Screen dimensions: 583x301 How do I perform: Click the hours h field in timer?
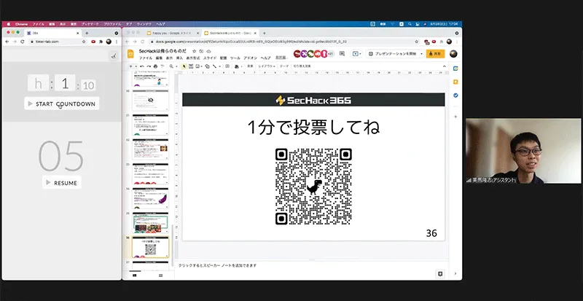pyautogui.click(x=39, y=83)
